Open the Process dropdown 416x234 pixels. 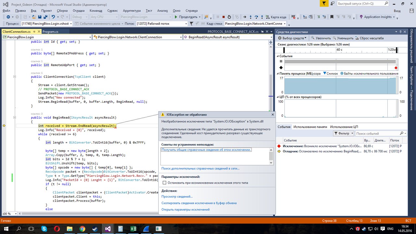pyautogui.click(x=47, y=23)
